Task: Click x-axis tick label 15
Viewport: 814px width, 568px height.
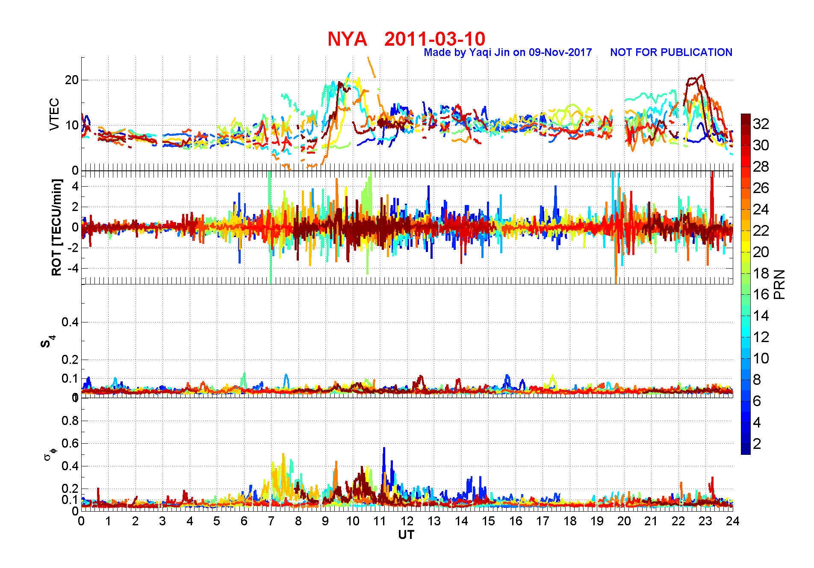Action: click(488, 521)
